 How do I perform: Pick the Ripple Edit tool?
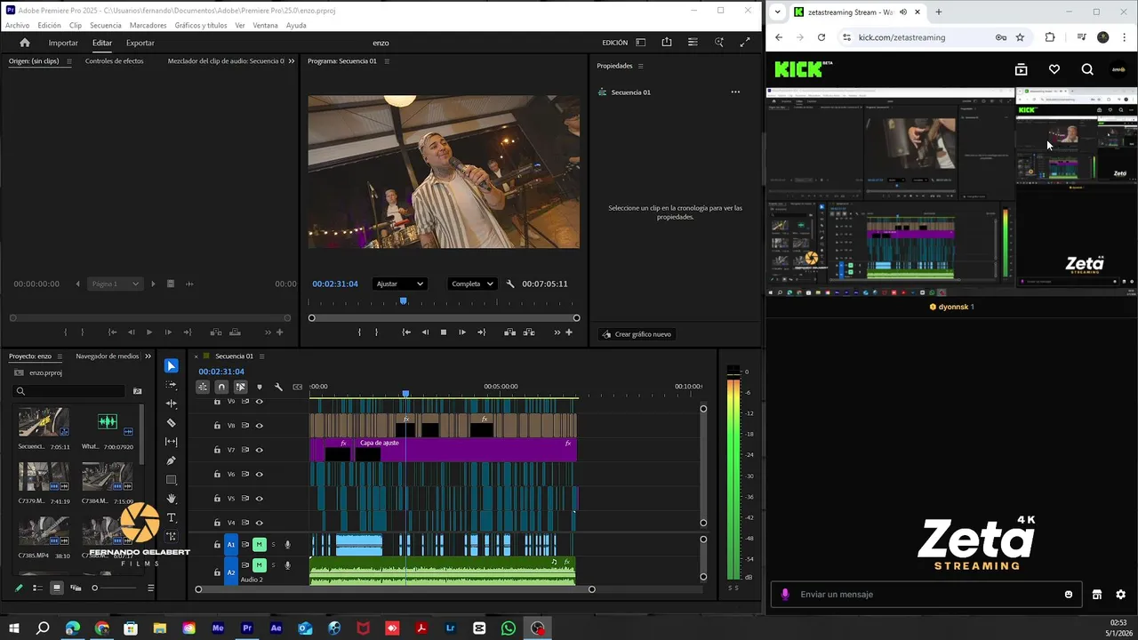(x=172, y=404)
